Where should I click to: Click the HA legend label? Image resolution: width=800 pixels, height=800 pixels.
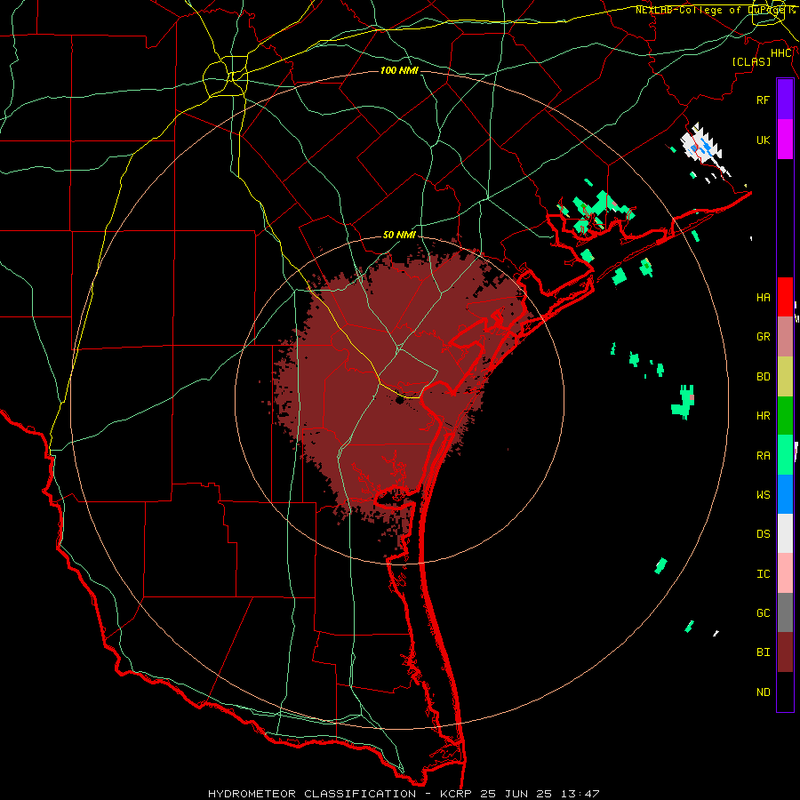pos(763,298)
